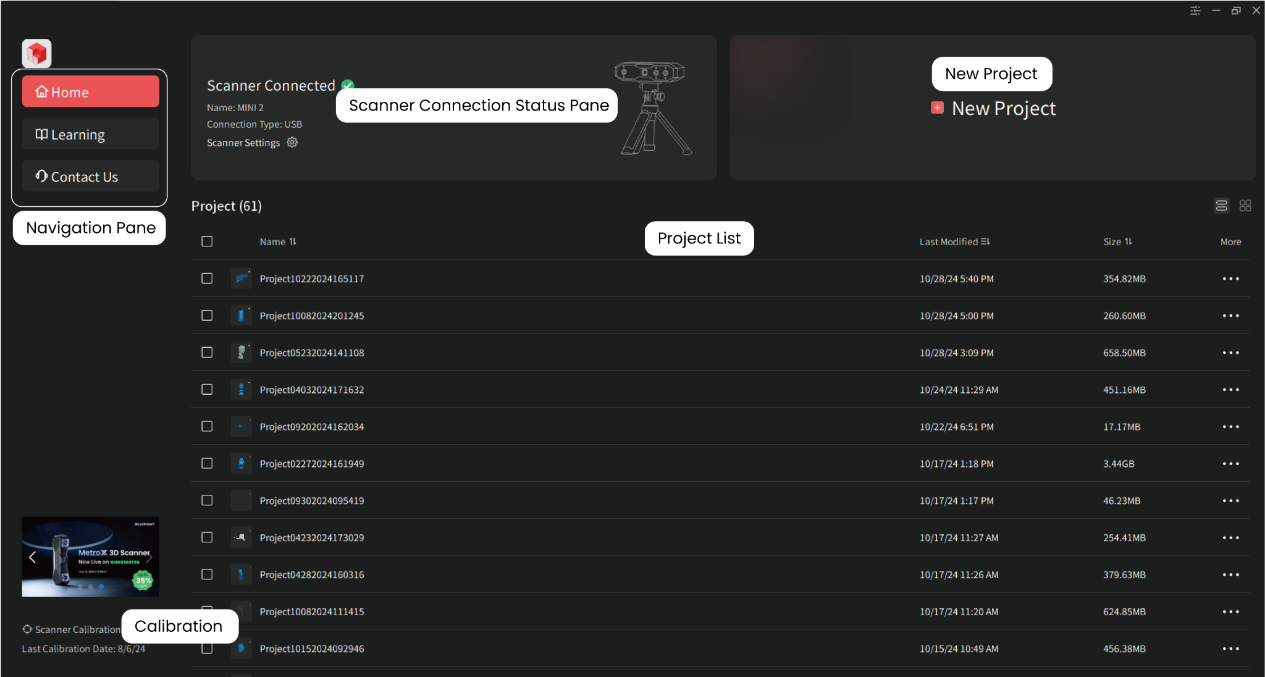The image size is (1265, 677).
Task: Click the Revopoint app logo
Action: click(x=36, y=54)
